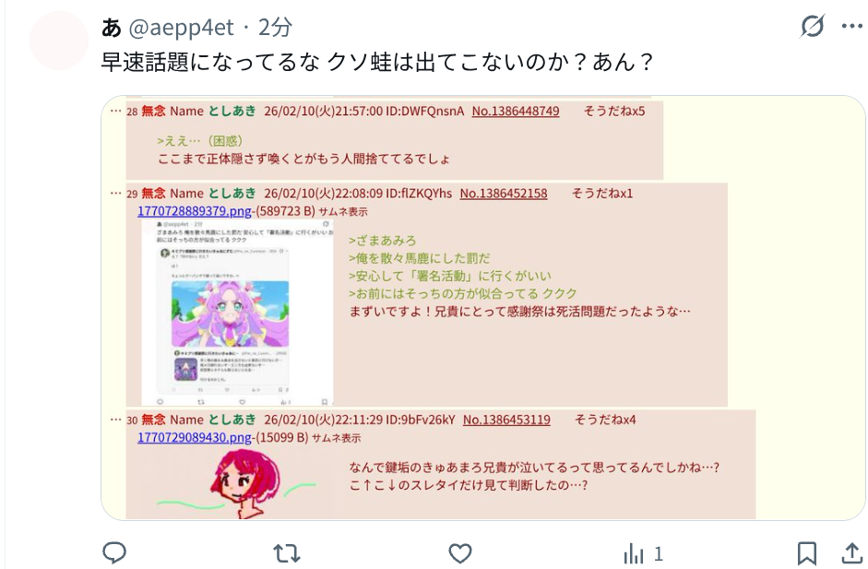Open the attached screenshot image of the thread
Image resolution: width=868 pixels, height=569 pixels.
tap(483, 308)
